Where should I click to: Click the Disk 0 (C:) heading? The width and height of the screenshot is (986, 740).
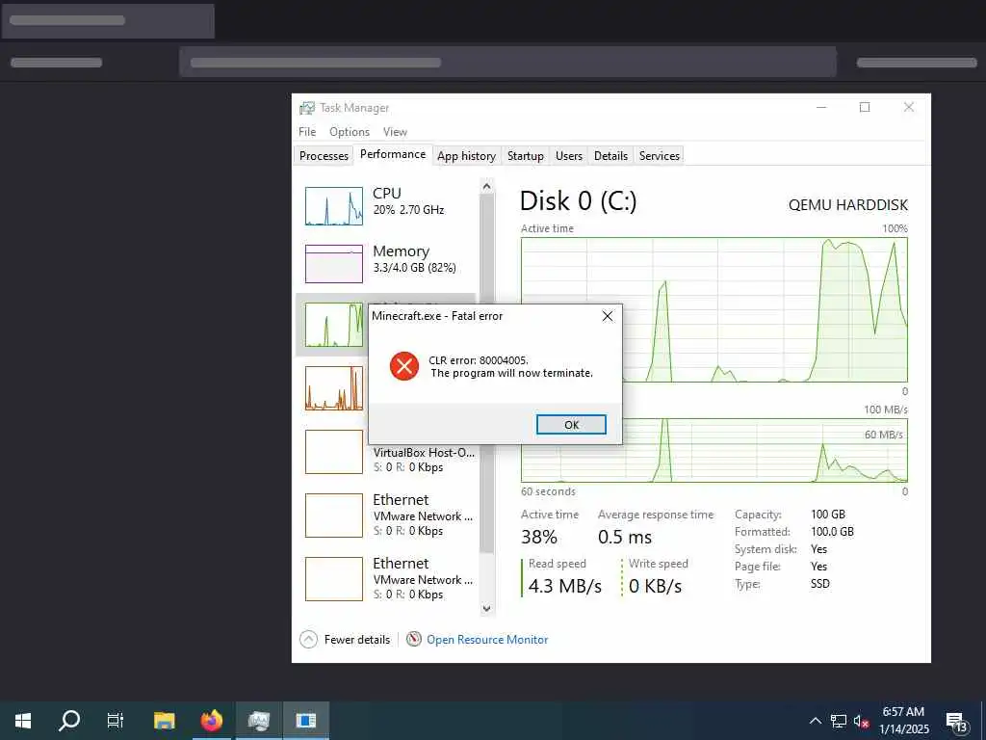tap(578, 201)
